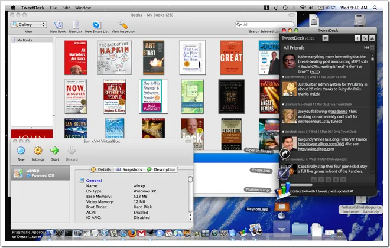Close the All Friends column in TweetDeck
Screen dimensions: 390x248
pos(372,47)
